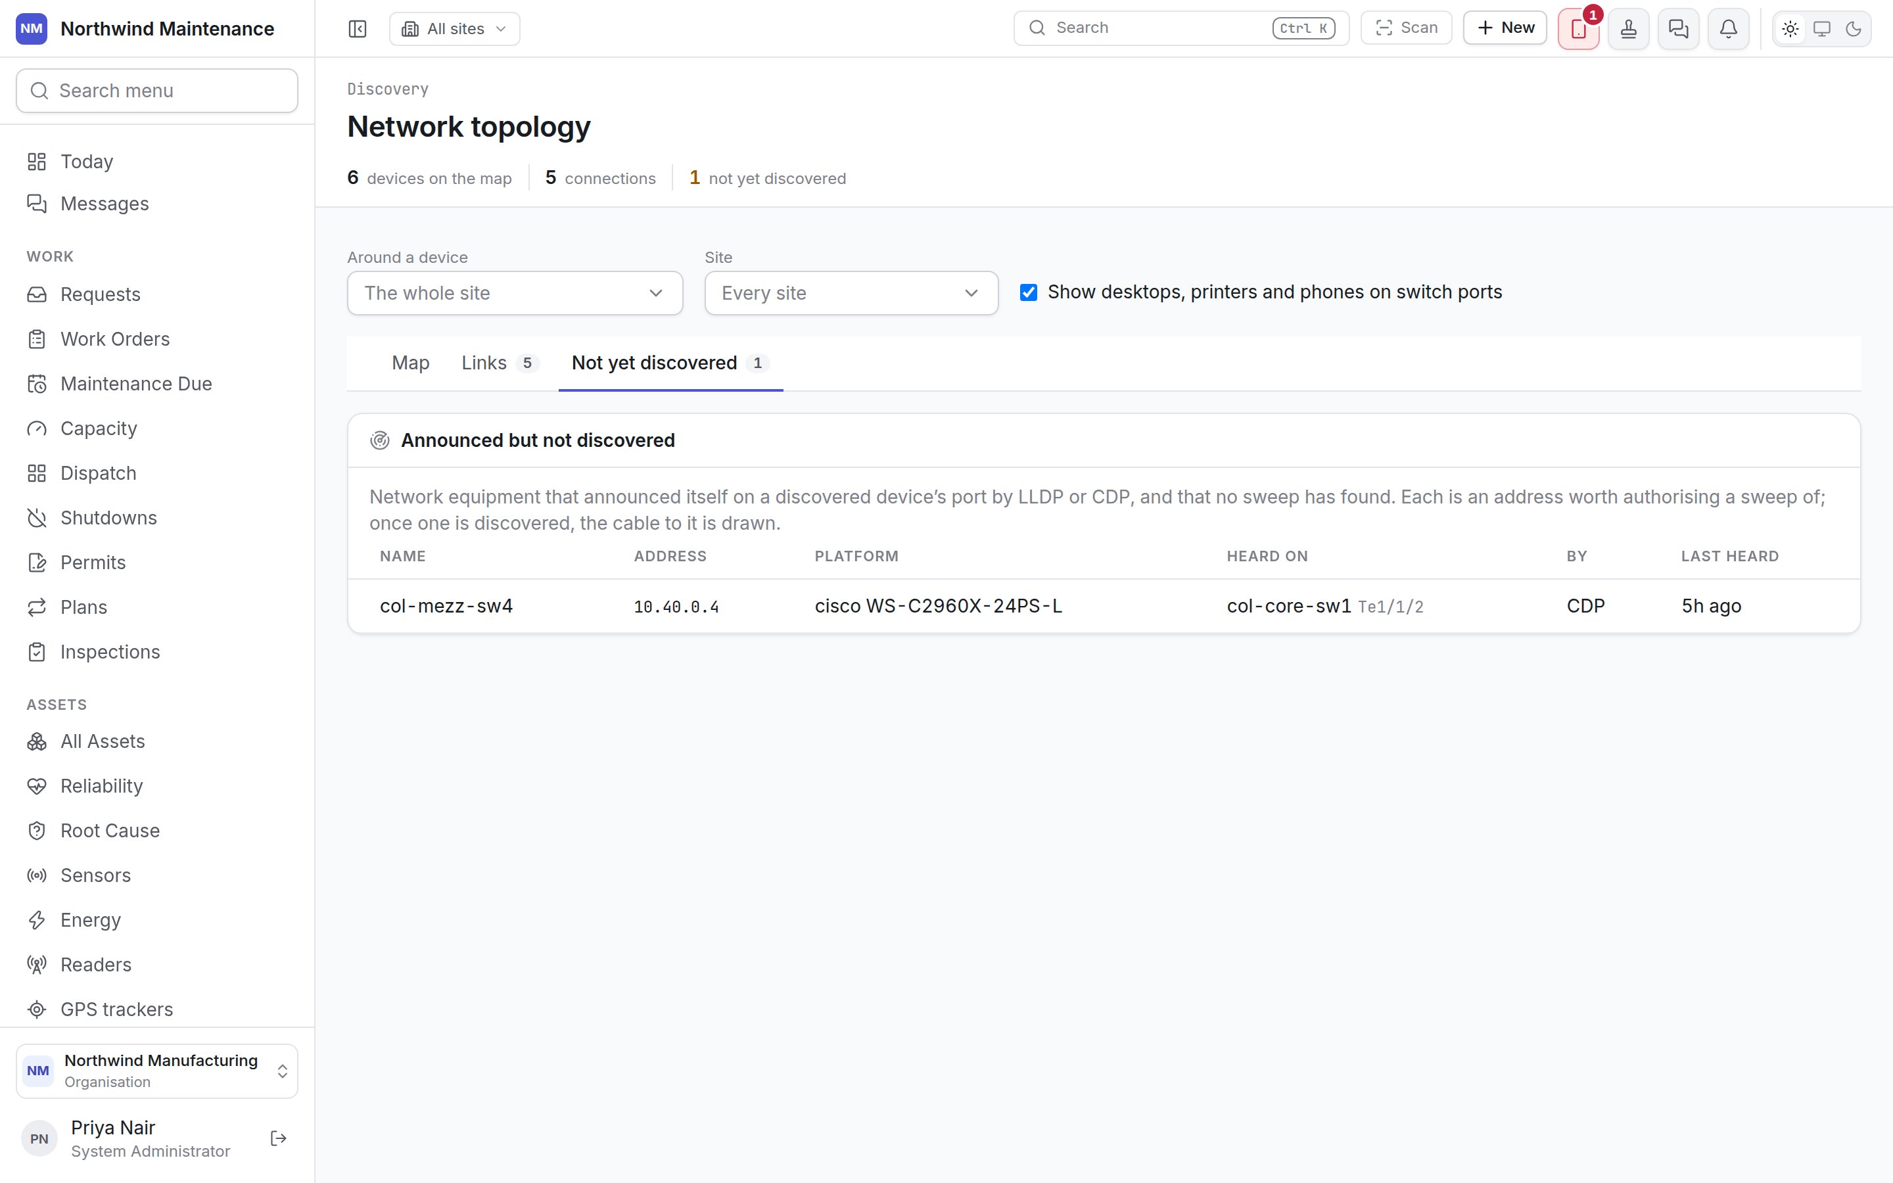1893x1183 pixels.
Task: Open the red device alerts icon
Action: tap(1578, 29)
